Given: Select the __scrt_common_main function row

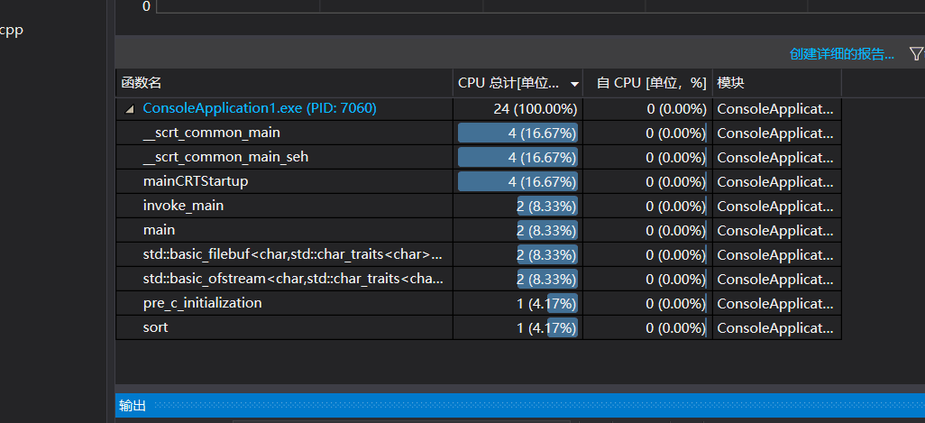Looking at the screenshot, I should (212, 133).
